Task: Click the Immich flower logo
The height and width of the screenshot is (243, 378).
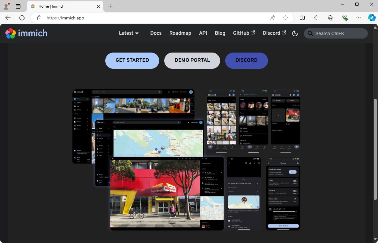Action: pos(11,33)
